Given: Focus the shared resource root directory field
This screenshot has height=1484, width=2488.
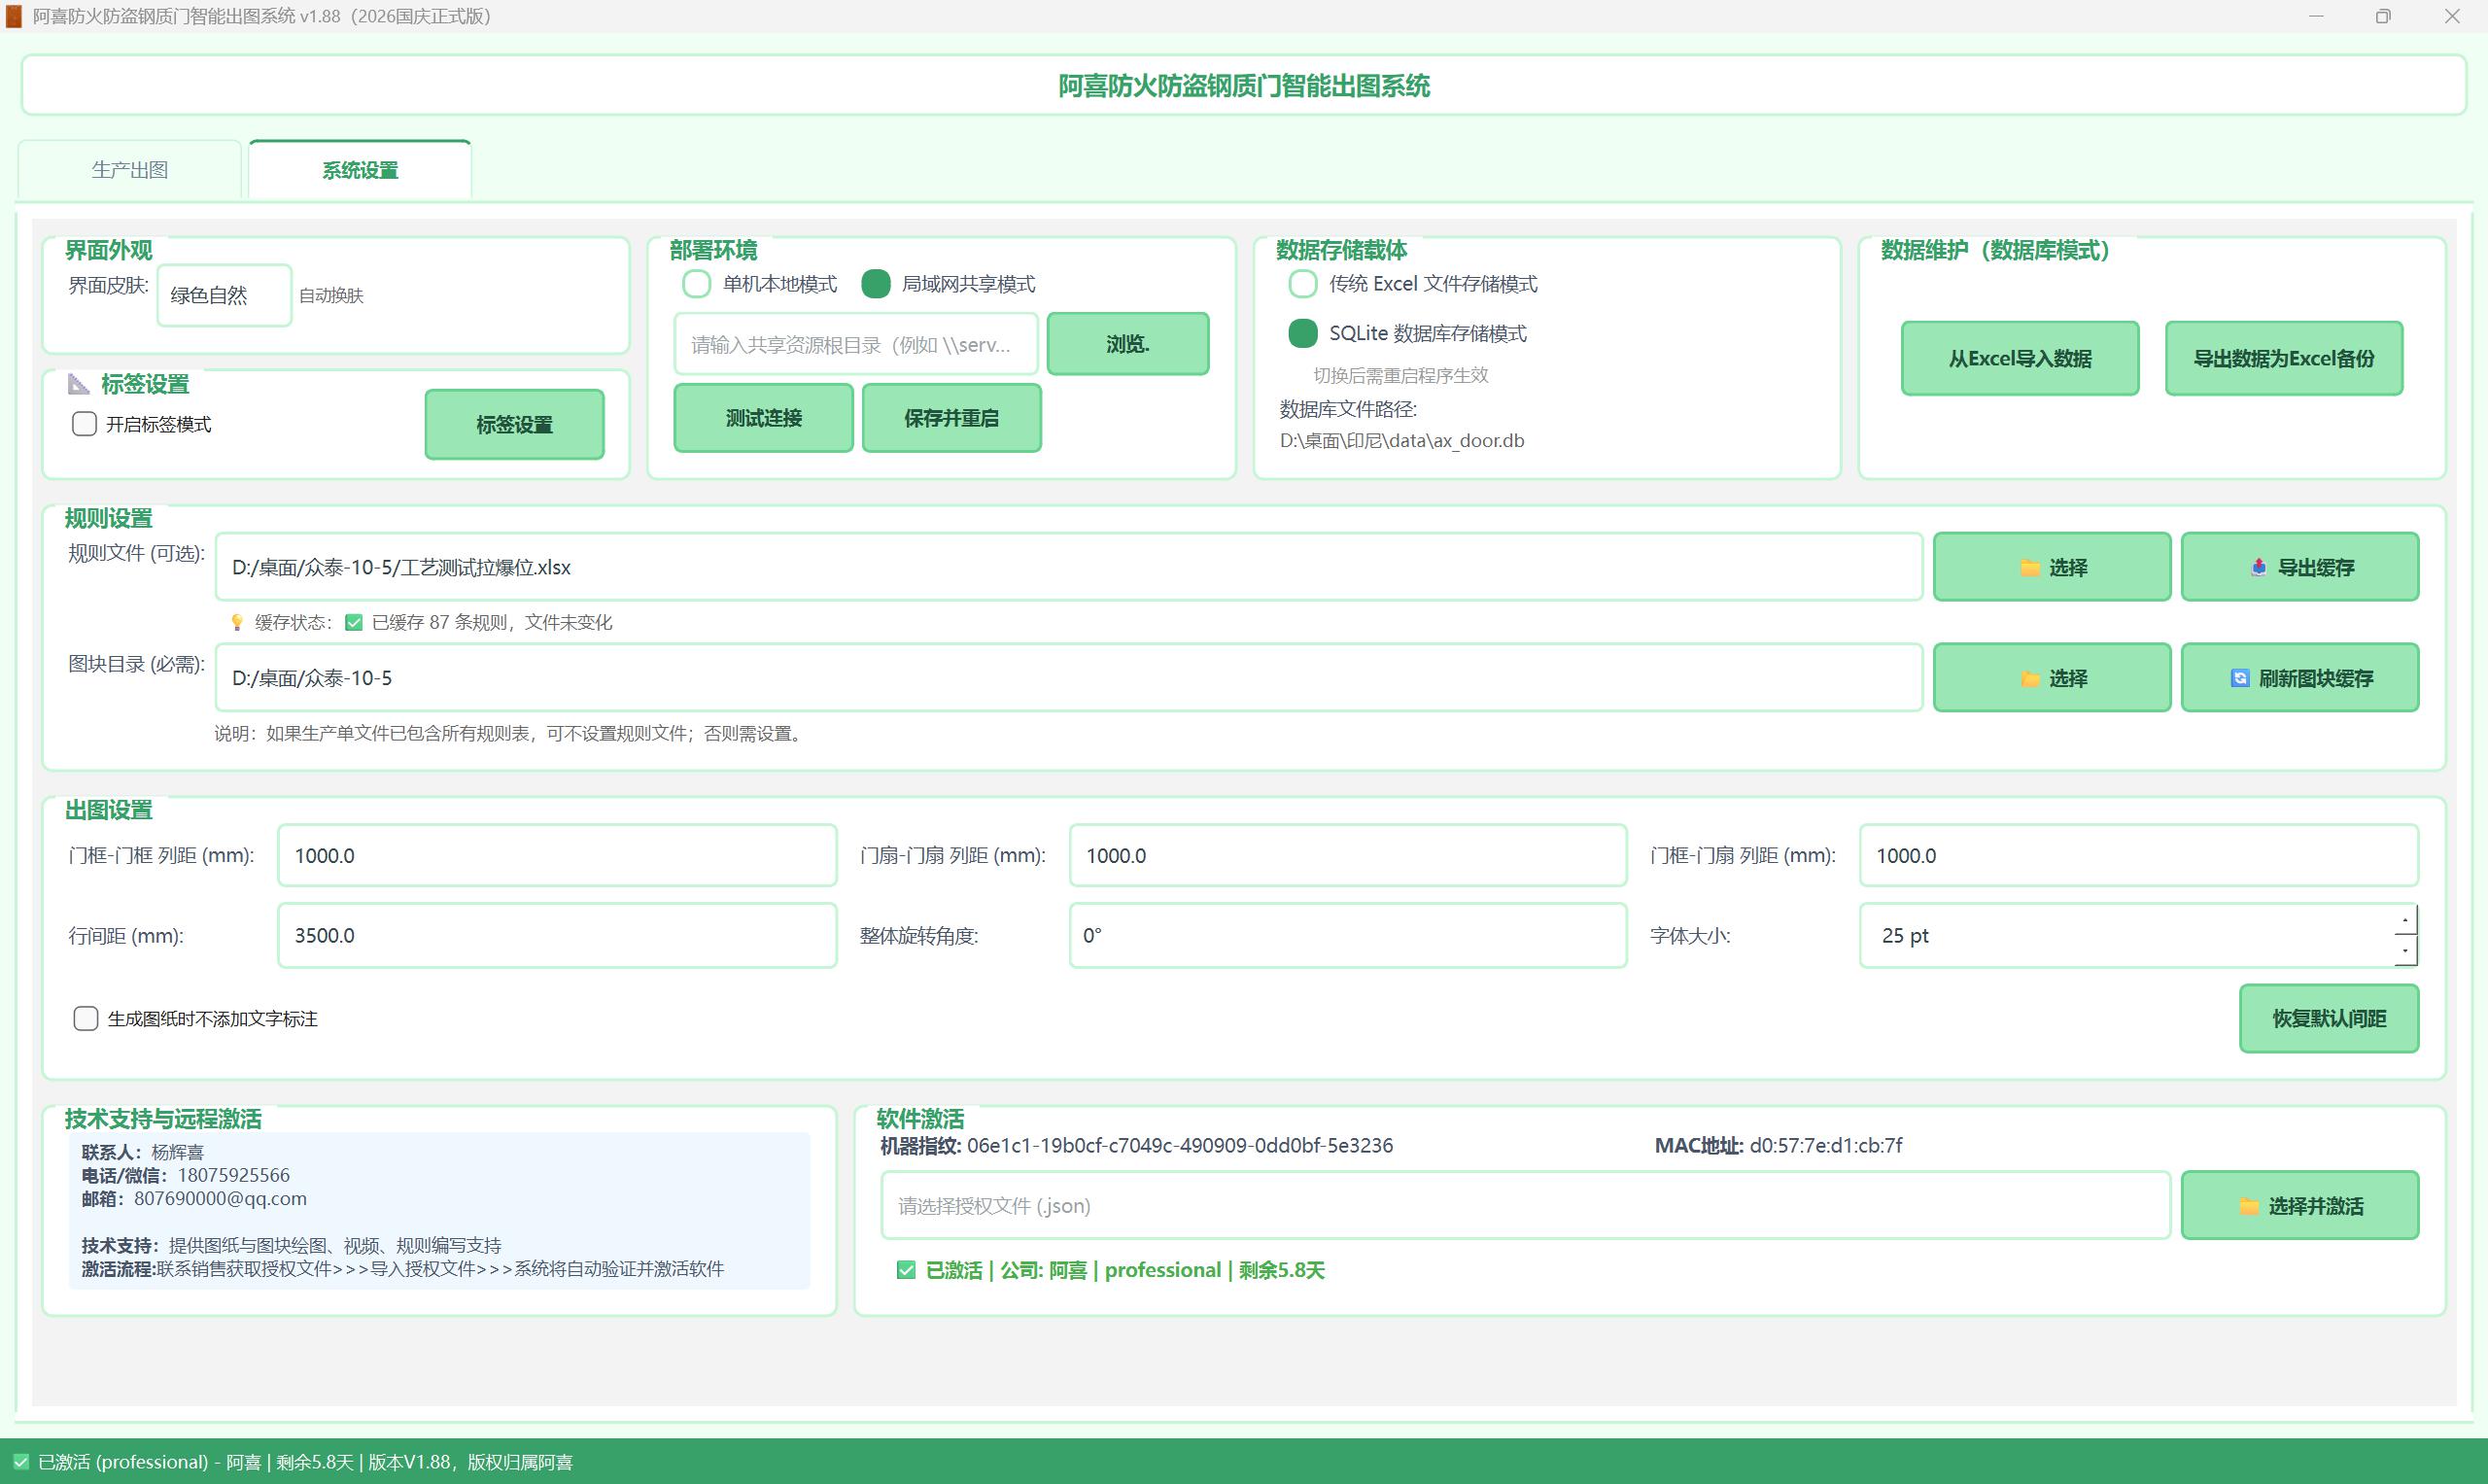Looking at the screenshot, I should coord(856,345).
